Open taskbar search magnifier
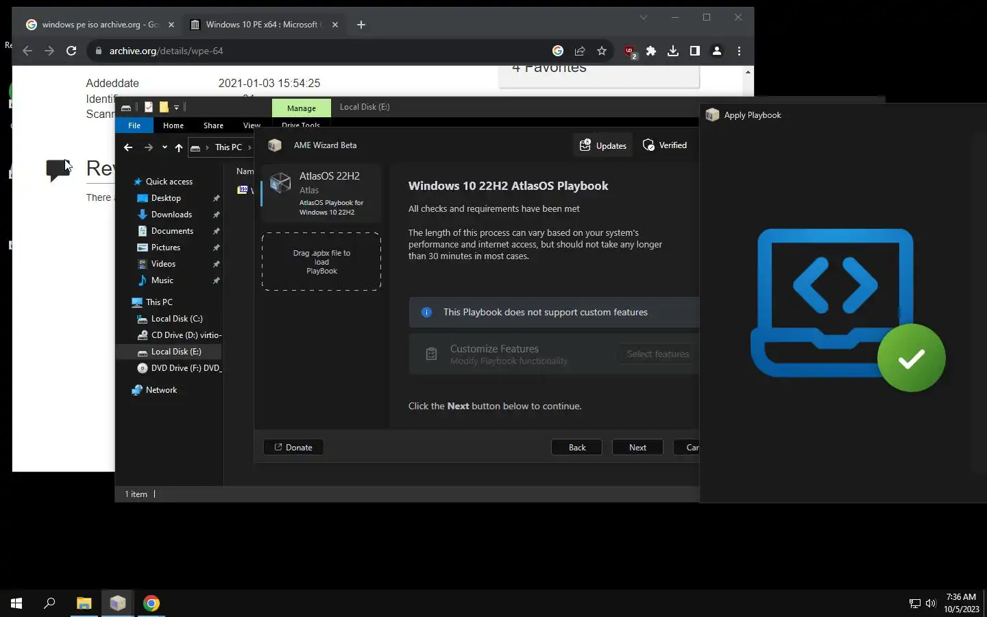The height and width of the screenshot is (617, 987). click(x=49, y=603)
